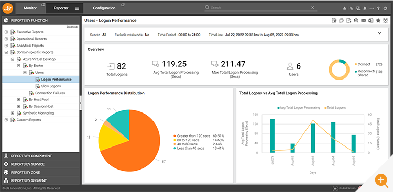
Task: Click the help question mark icon
Action: [378, 8]
